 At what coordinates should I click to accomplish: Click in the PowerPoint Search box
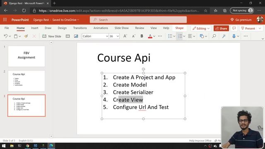tap(138, 20)
